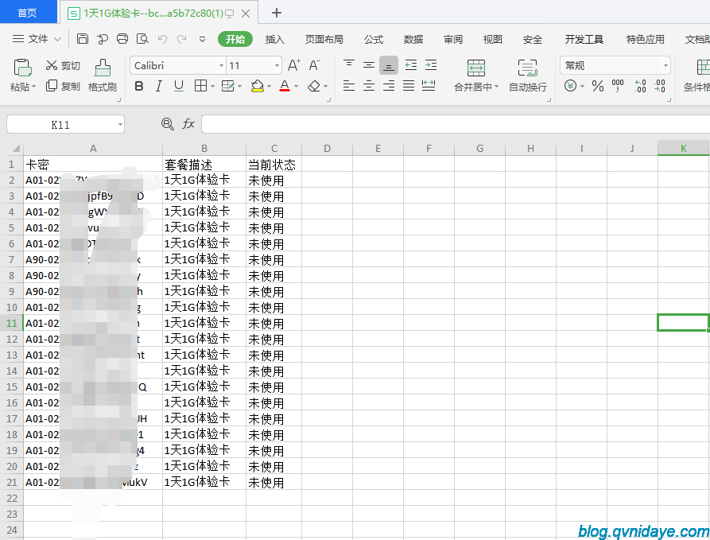Toggle Wrap Text (自动换行)
Screen dimensions: 710x540
[527, 76]
